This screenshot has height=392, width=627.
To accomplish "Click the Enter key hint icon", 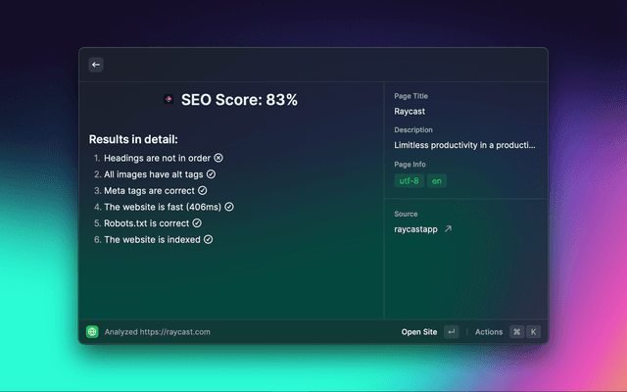I will pyautogui.click(x=451, y=332).
